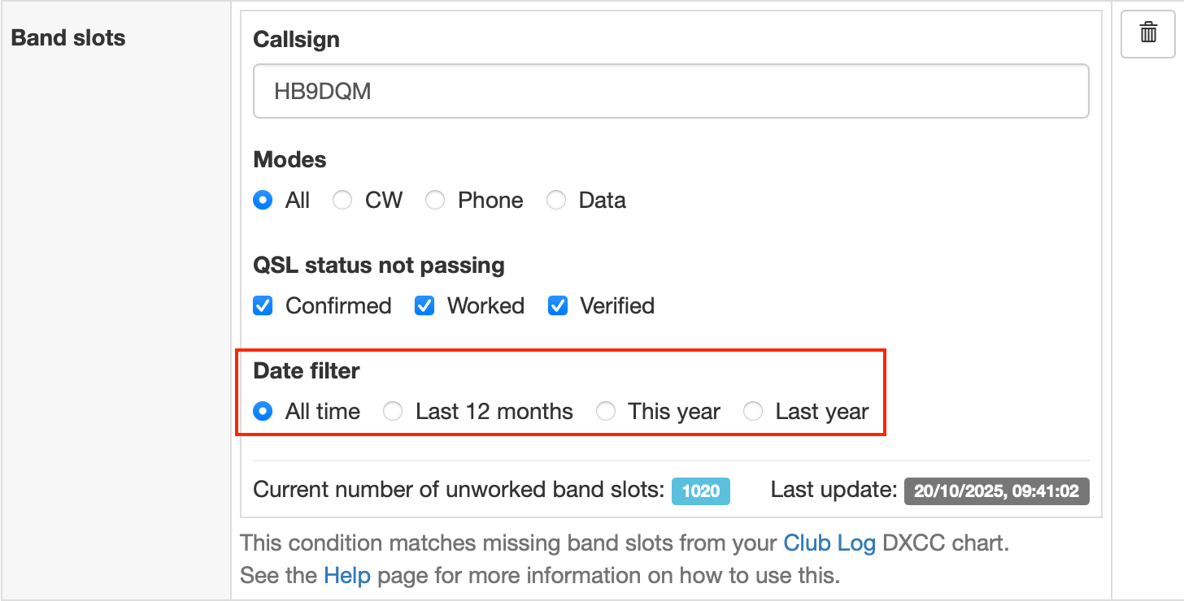Screen dimensions: 1184x601
Task: Select the CW mode radio button
Action: click(342, 201)
